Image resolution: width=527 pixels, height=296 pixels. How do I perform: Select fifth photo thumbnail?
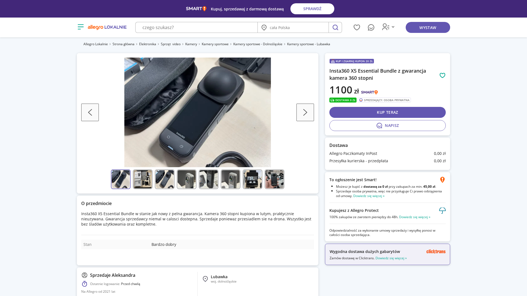tap(209, 179)
